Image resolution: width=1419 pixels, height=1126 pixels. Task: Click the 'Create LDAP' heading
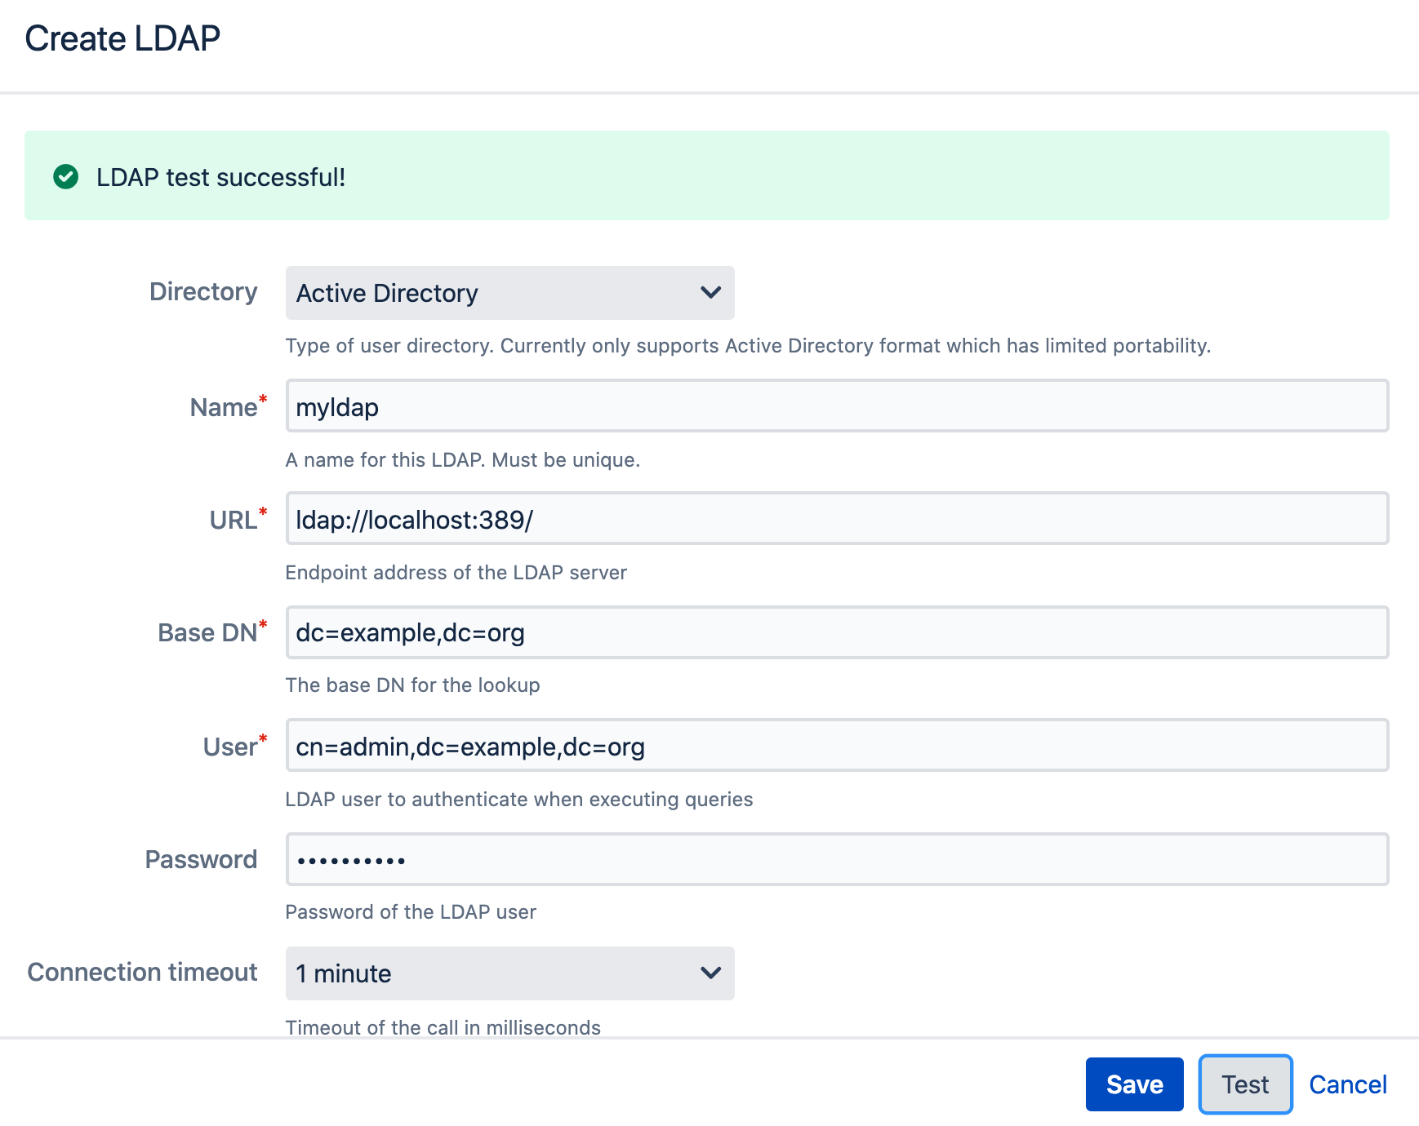click(x=122, y=38)
